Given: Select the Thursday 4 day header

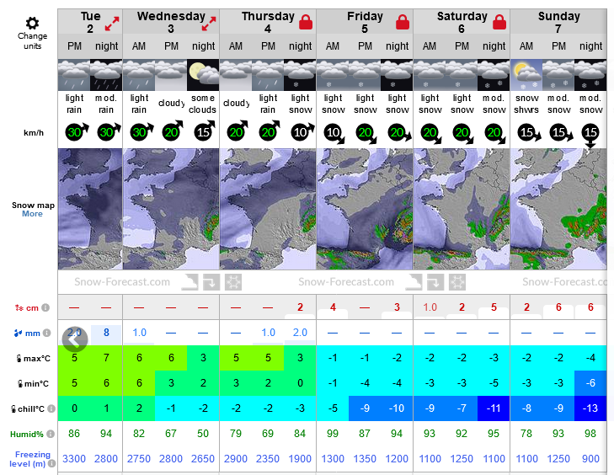Looking at the screenshot, I should tap(268, 23).
